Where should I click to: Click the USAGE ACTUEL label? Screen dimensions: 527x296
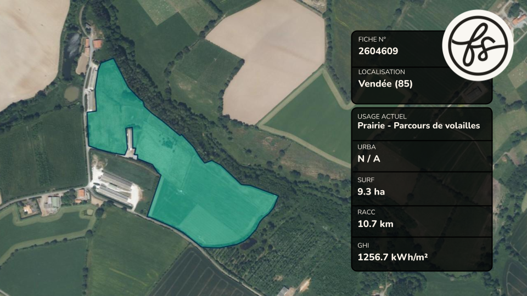pyautogui.click(x=382, y=116)
